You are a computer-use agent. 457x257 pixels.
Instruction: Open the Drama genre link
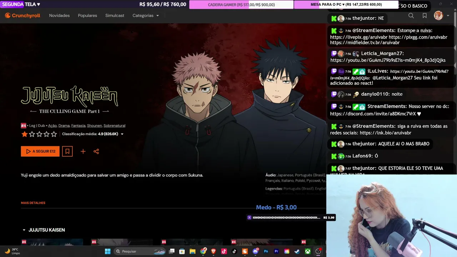(64, 126)
